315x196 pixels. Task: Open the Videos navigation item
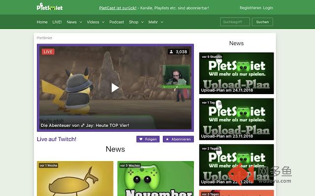[93, 22]
